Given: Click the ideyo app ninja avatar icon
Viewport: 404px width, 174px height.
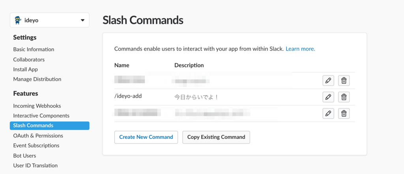Looking at the screenshot, I should [17, 20].
